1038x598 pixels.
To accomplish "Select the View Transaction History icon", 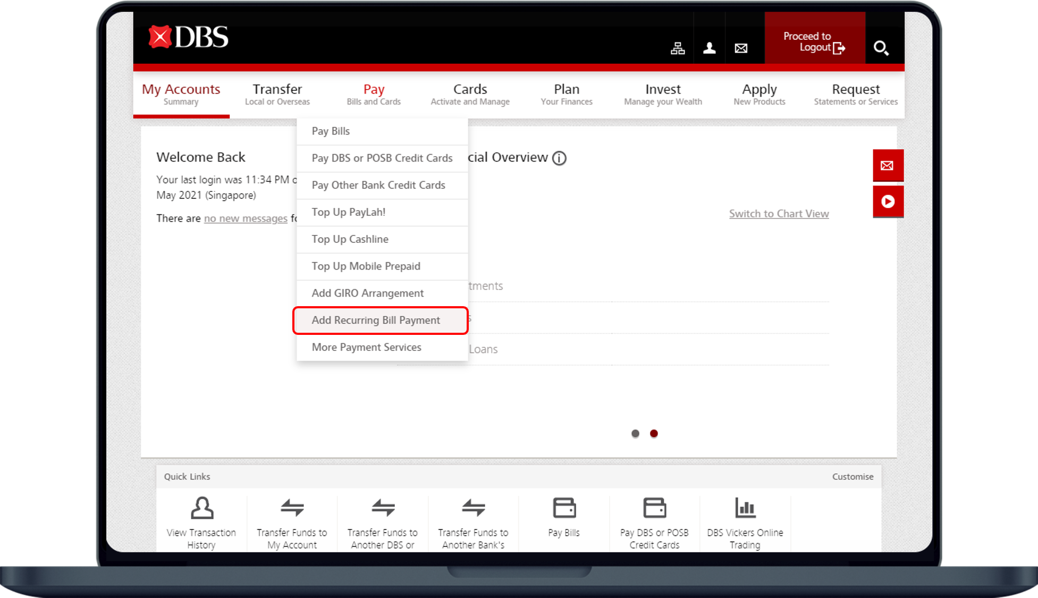I will [201, 508].
